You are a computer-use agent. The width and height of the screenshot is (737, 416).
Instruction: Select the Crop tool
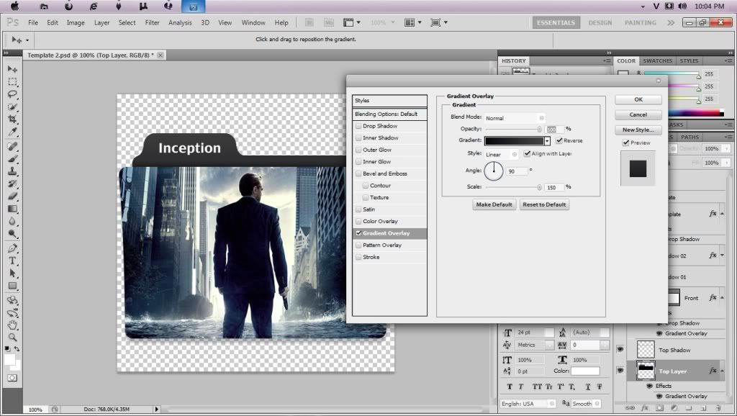(12, 119)
